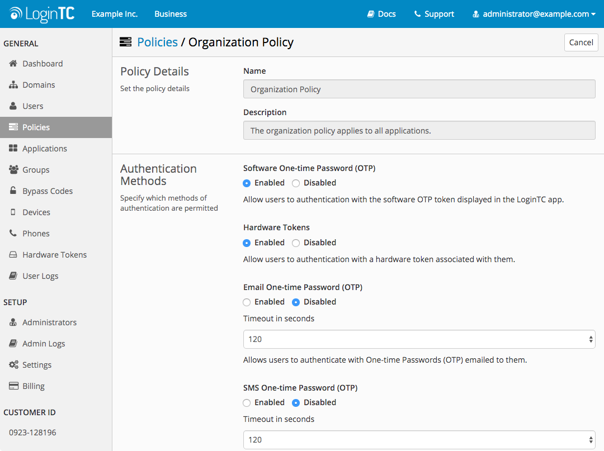The height and width of the screenshot is (451, 604).
Task: Click customer ID 0923-128196
Action: point(33,432)
